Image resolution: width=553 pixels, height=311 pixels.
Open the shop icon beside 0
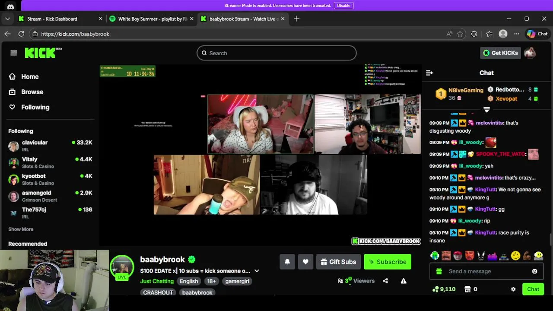[x=467, y=289]
